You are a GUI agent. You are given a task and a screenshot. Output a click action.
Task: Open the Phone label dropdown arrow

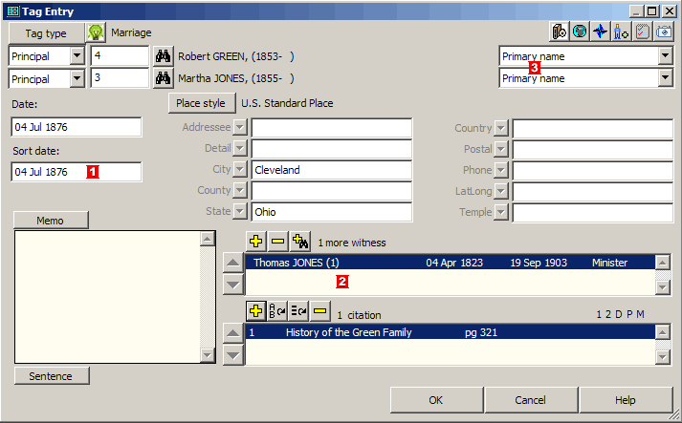coord(501,170)
